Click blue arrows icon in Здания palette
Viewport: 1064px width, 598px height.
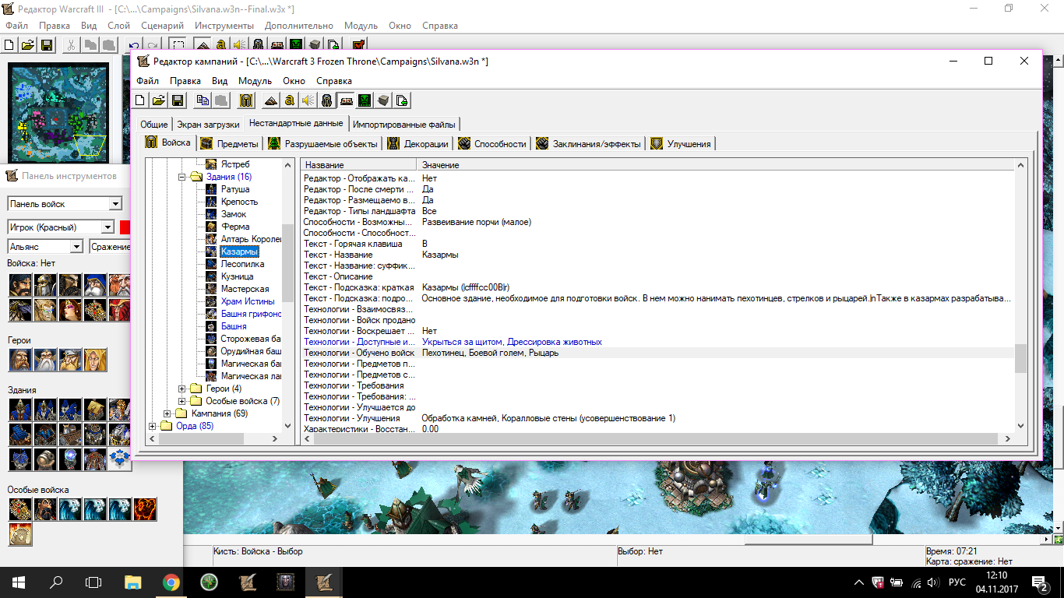pyautogui.click(x=119, y=459)
